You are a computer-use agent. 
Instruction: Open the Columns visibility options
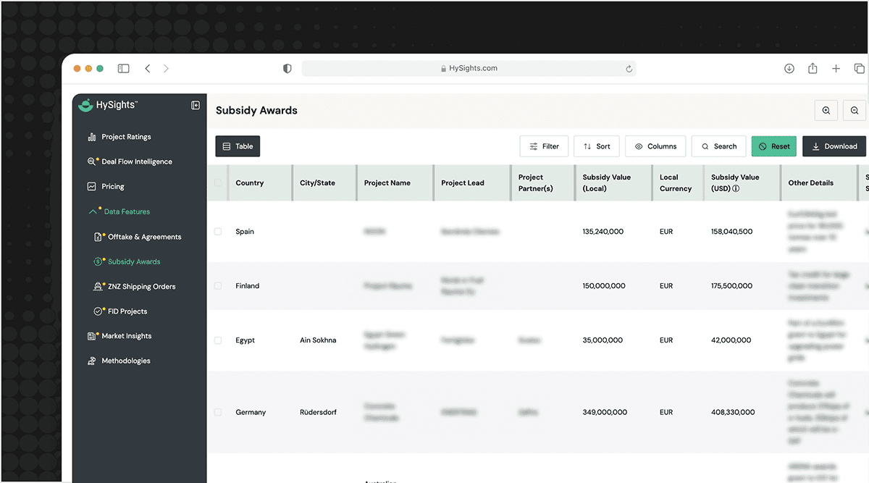(655, 146)
